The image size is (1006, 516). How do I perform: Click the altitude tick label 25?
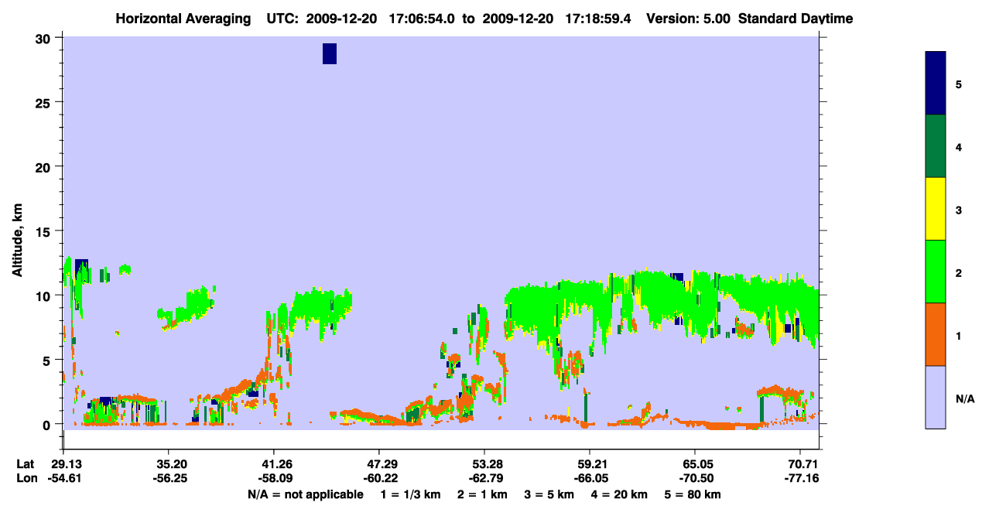(x=44, y=103)
